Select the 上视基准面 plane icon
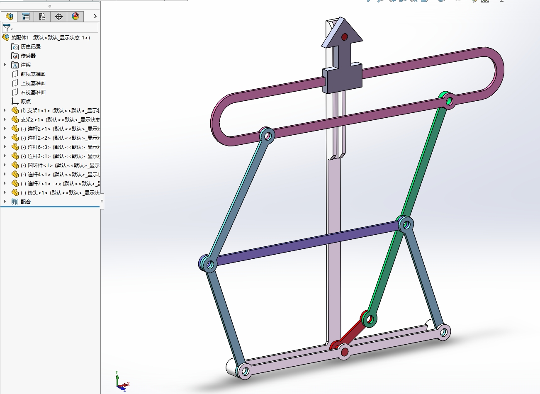The height and width of the screenshot is (394, 540). pos(15,83)
